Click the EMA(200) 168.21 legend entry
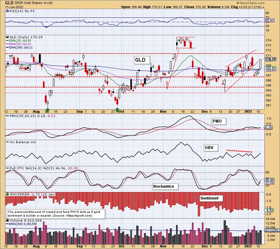The height and width of the screenshot is (249, 280). 19,48
